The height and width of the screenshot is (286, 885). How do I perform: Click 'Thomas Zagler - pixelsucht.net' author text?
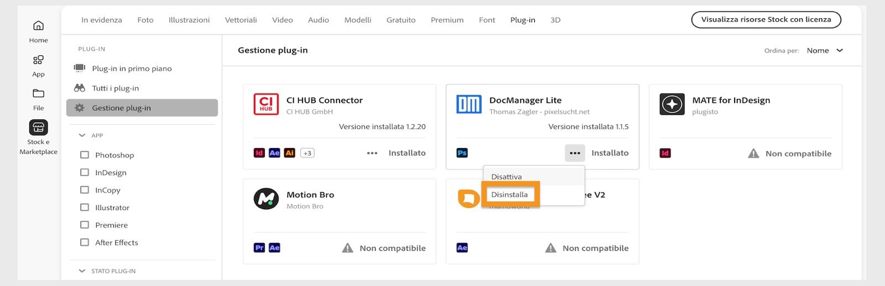(539, 112)
